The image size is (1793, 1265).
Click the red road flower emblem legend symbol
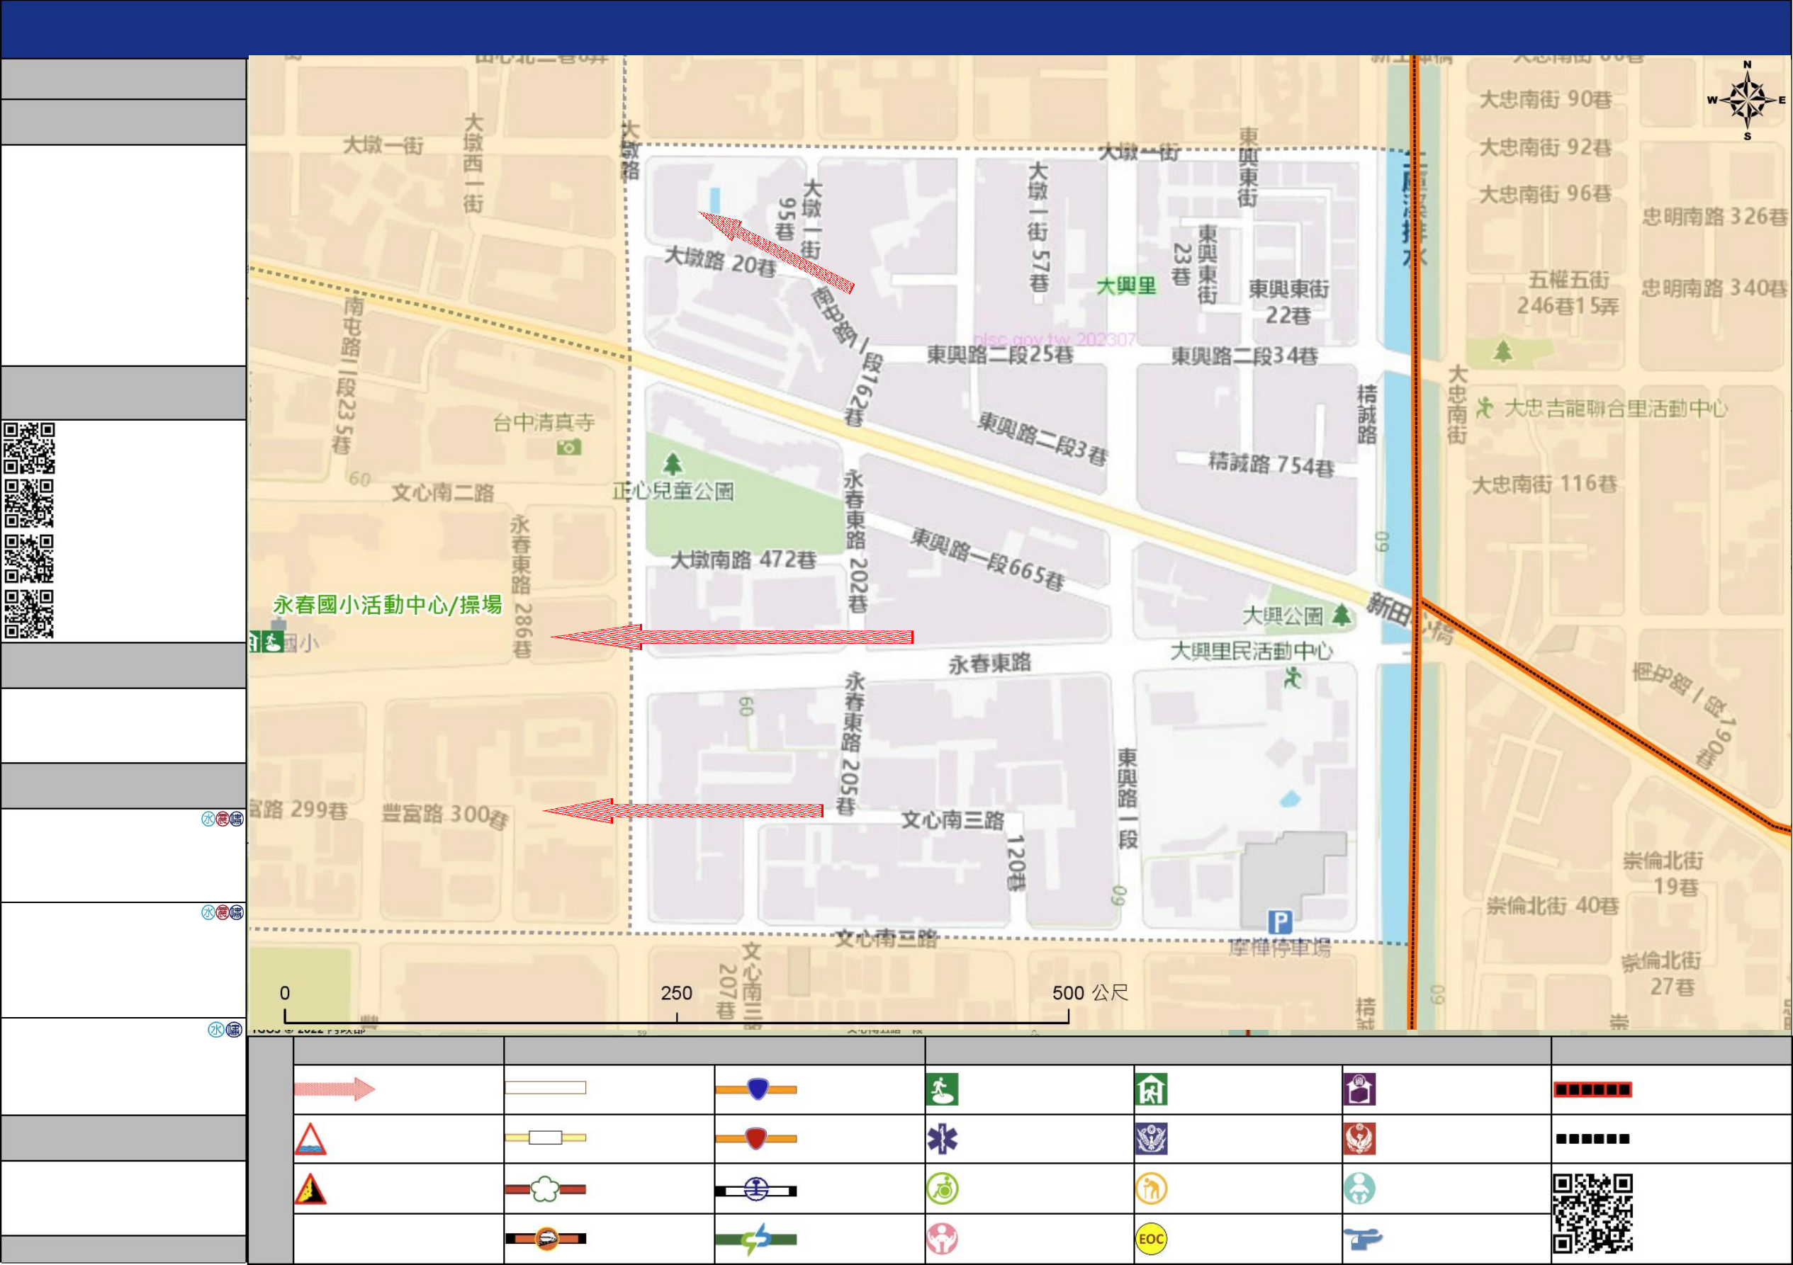click(545, 1189)
